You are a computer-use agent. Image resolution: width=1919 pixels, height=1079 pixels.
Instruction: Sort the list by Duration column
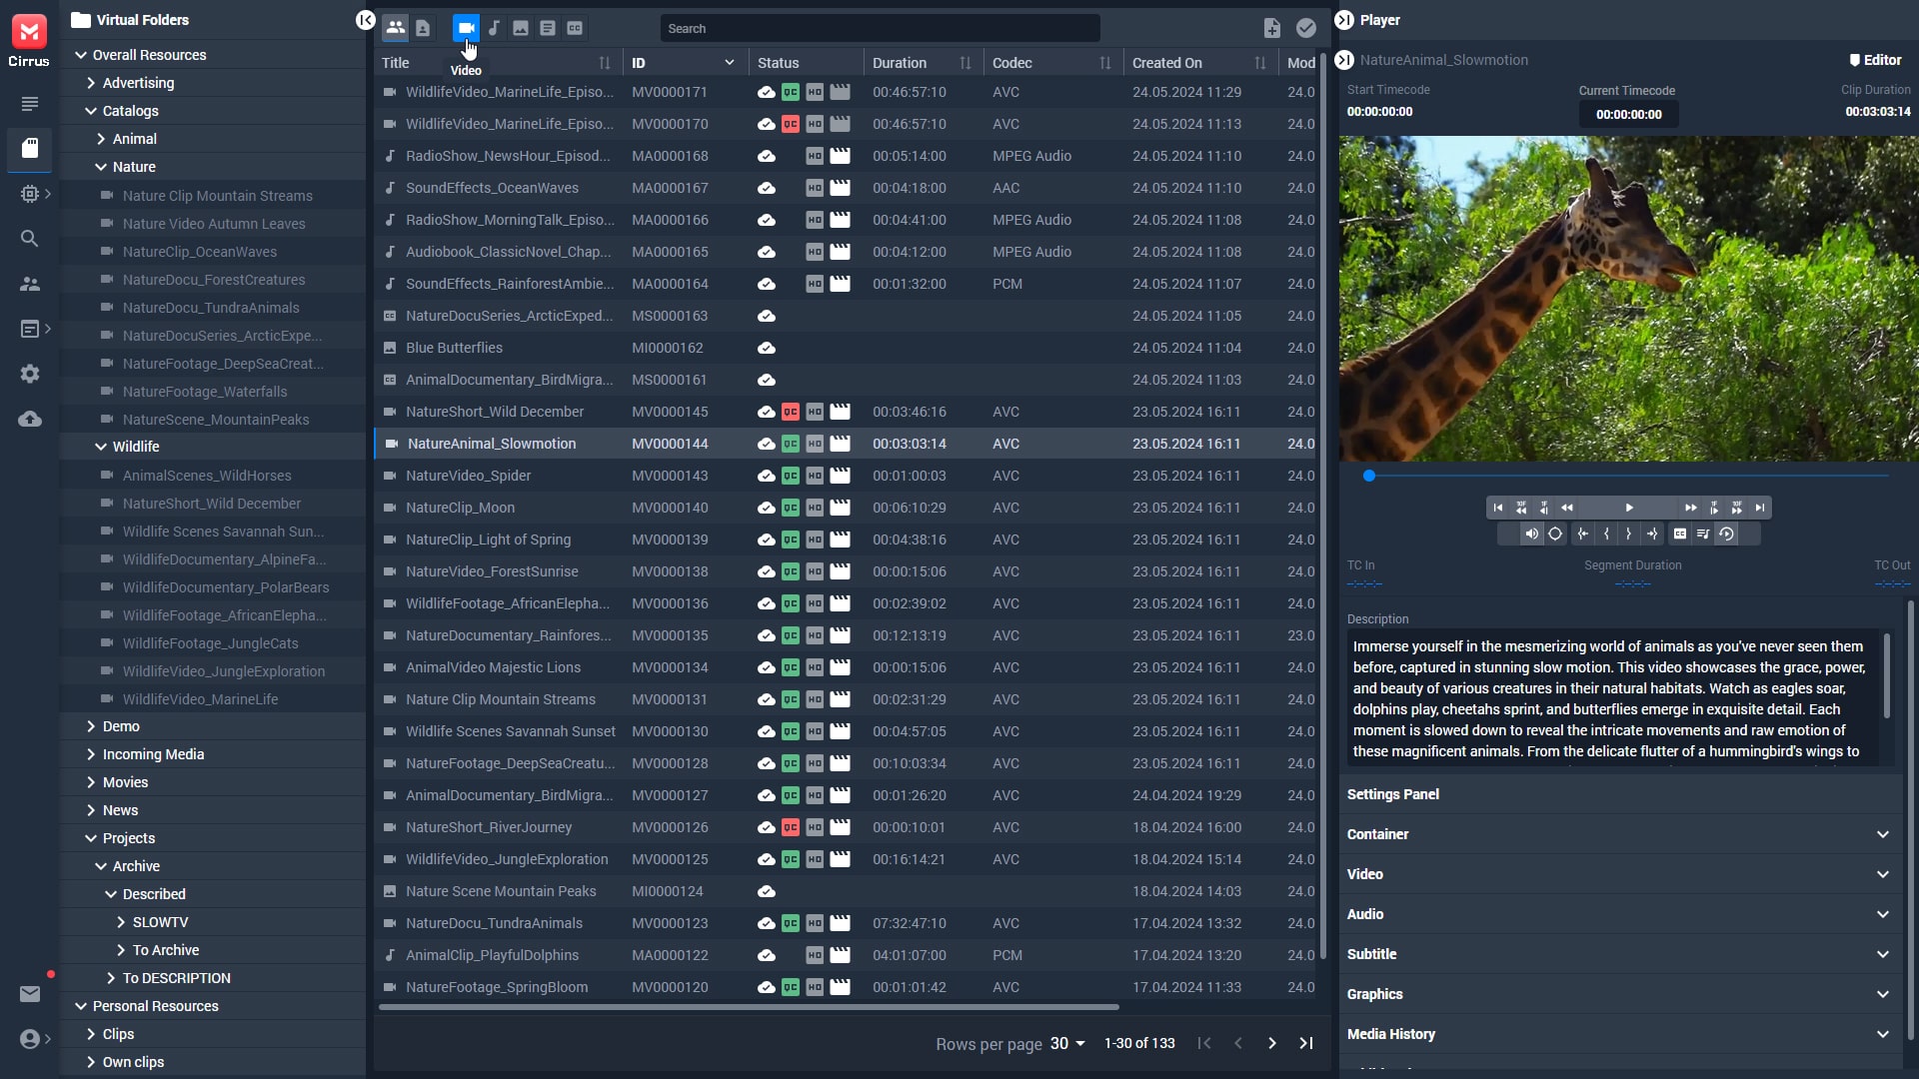pos(964,63)
